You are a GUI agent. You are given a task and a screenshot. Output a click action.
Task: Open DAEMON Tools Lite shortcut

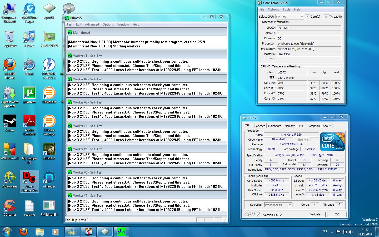point(49,69)
